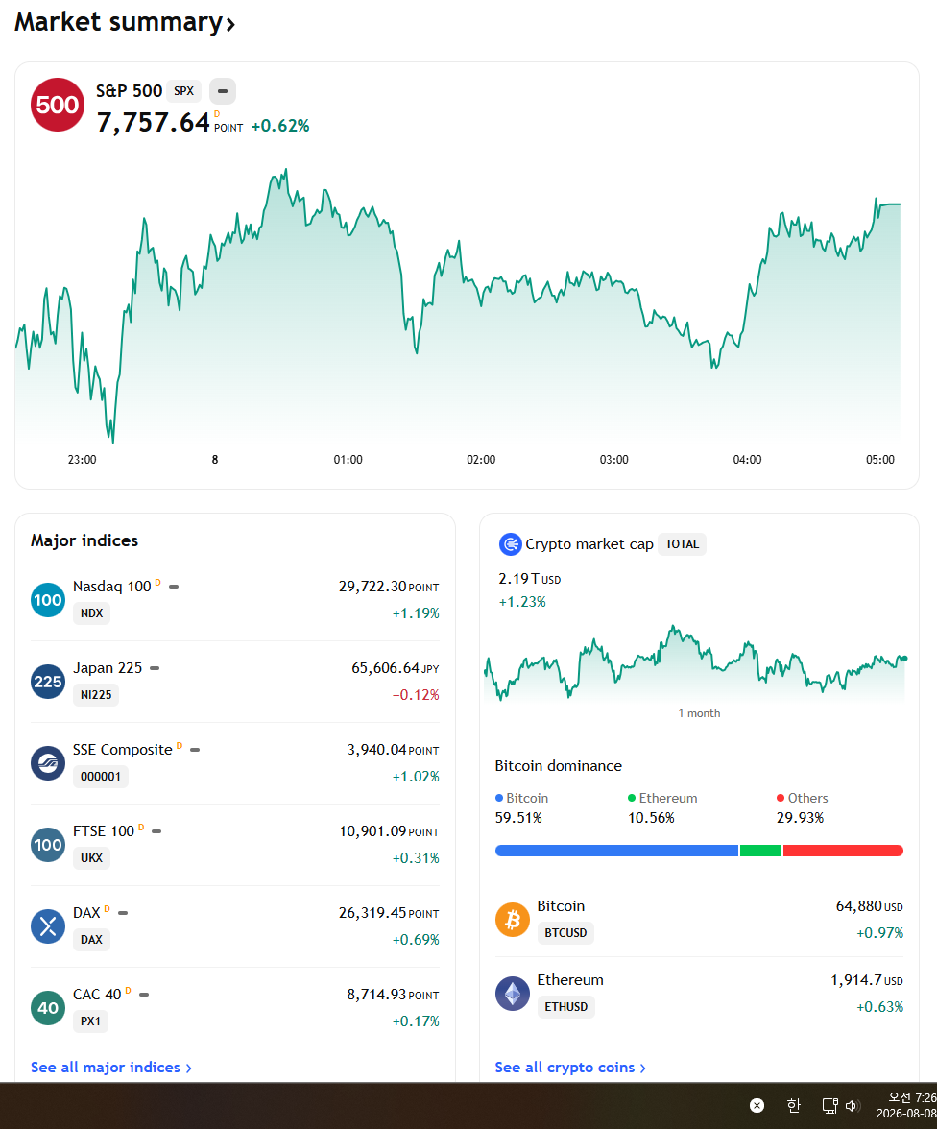Click the round X icon in the taskbar tray
937x1129 pixels.
pyautogui.click(x=757, y=1105)
